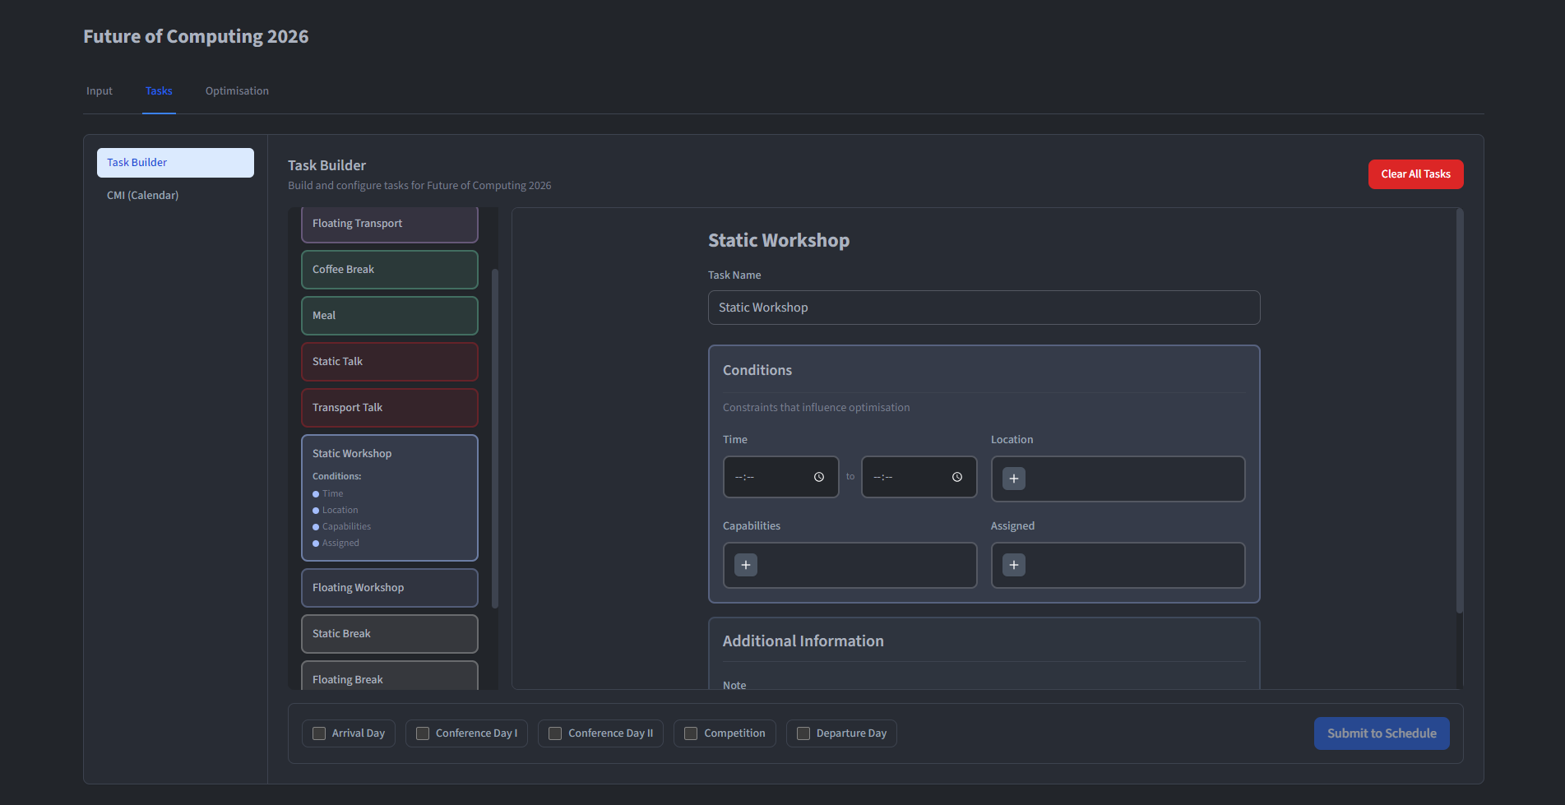Pick the Static Talk task card
The height and width of the screenshot is (805, 1565).
click(x=390, y=362)
